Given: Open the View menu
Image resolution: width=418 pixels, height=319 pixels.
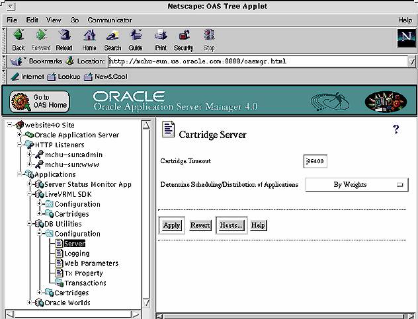Looking at the screenshot, I should click(54, 20).
